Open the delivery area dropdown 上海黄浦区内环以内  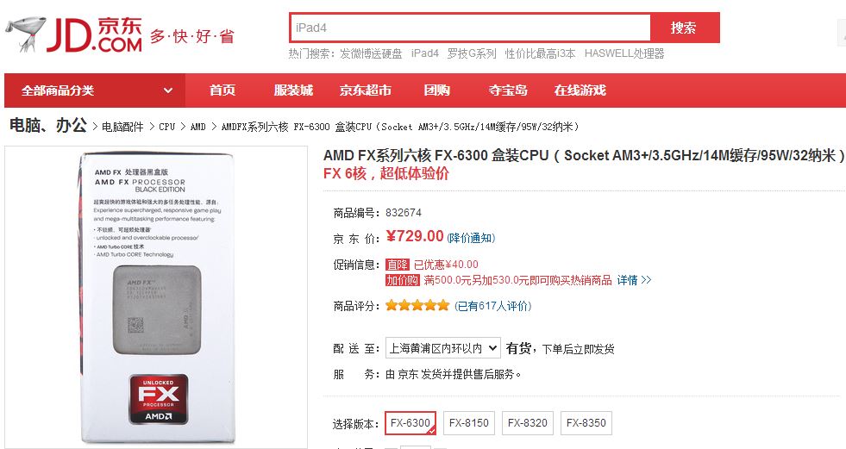pos(442,348)
